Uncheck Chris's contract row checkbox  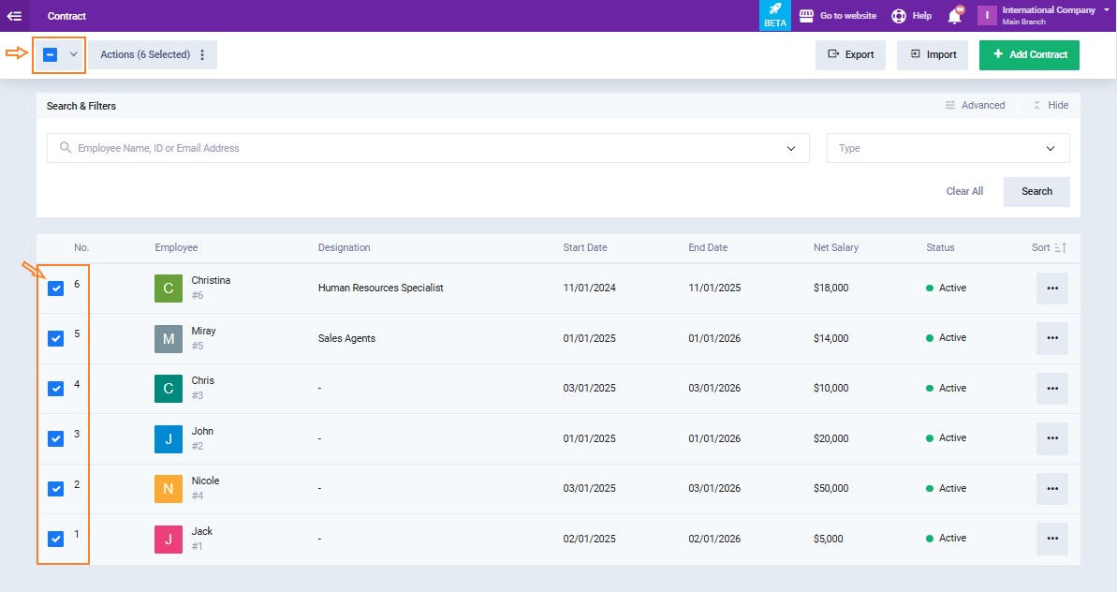point(55,388)
